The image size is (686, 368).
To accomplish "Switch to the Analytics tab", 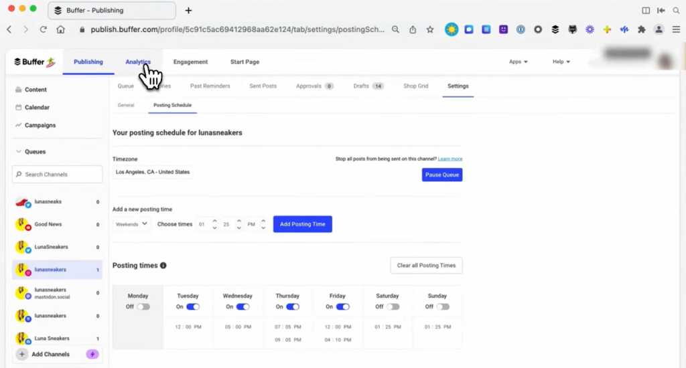I will coord(138,62).
